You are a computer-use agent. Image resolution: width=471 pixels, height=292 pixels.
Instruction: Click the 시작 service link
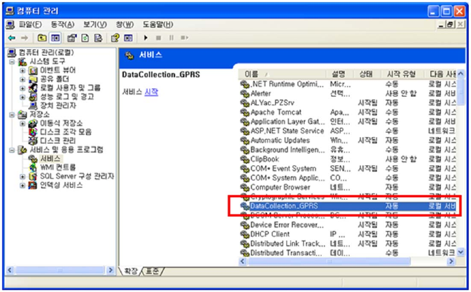(x=151, y=92)
